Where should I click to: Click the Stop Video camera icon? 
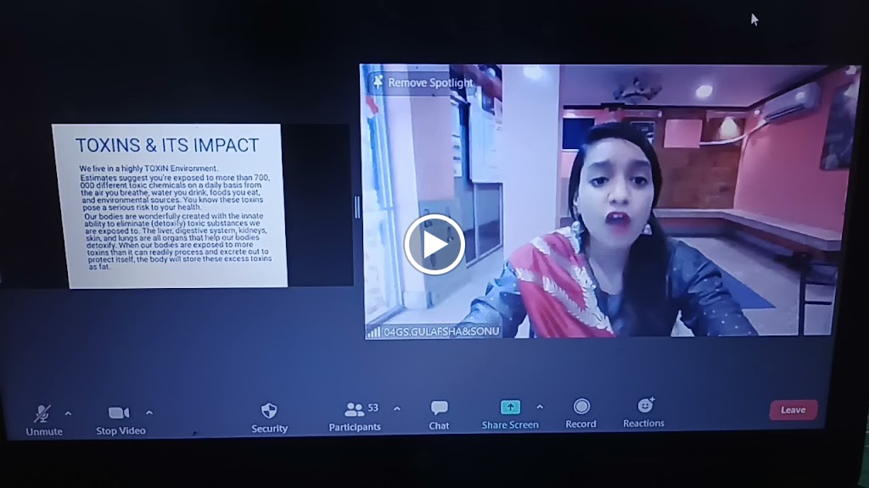(x=119, y=413)
